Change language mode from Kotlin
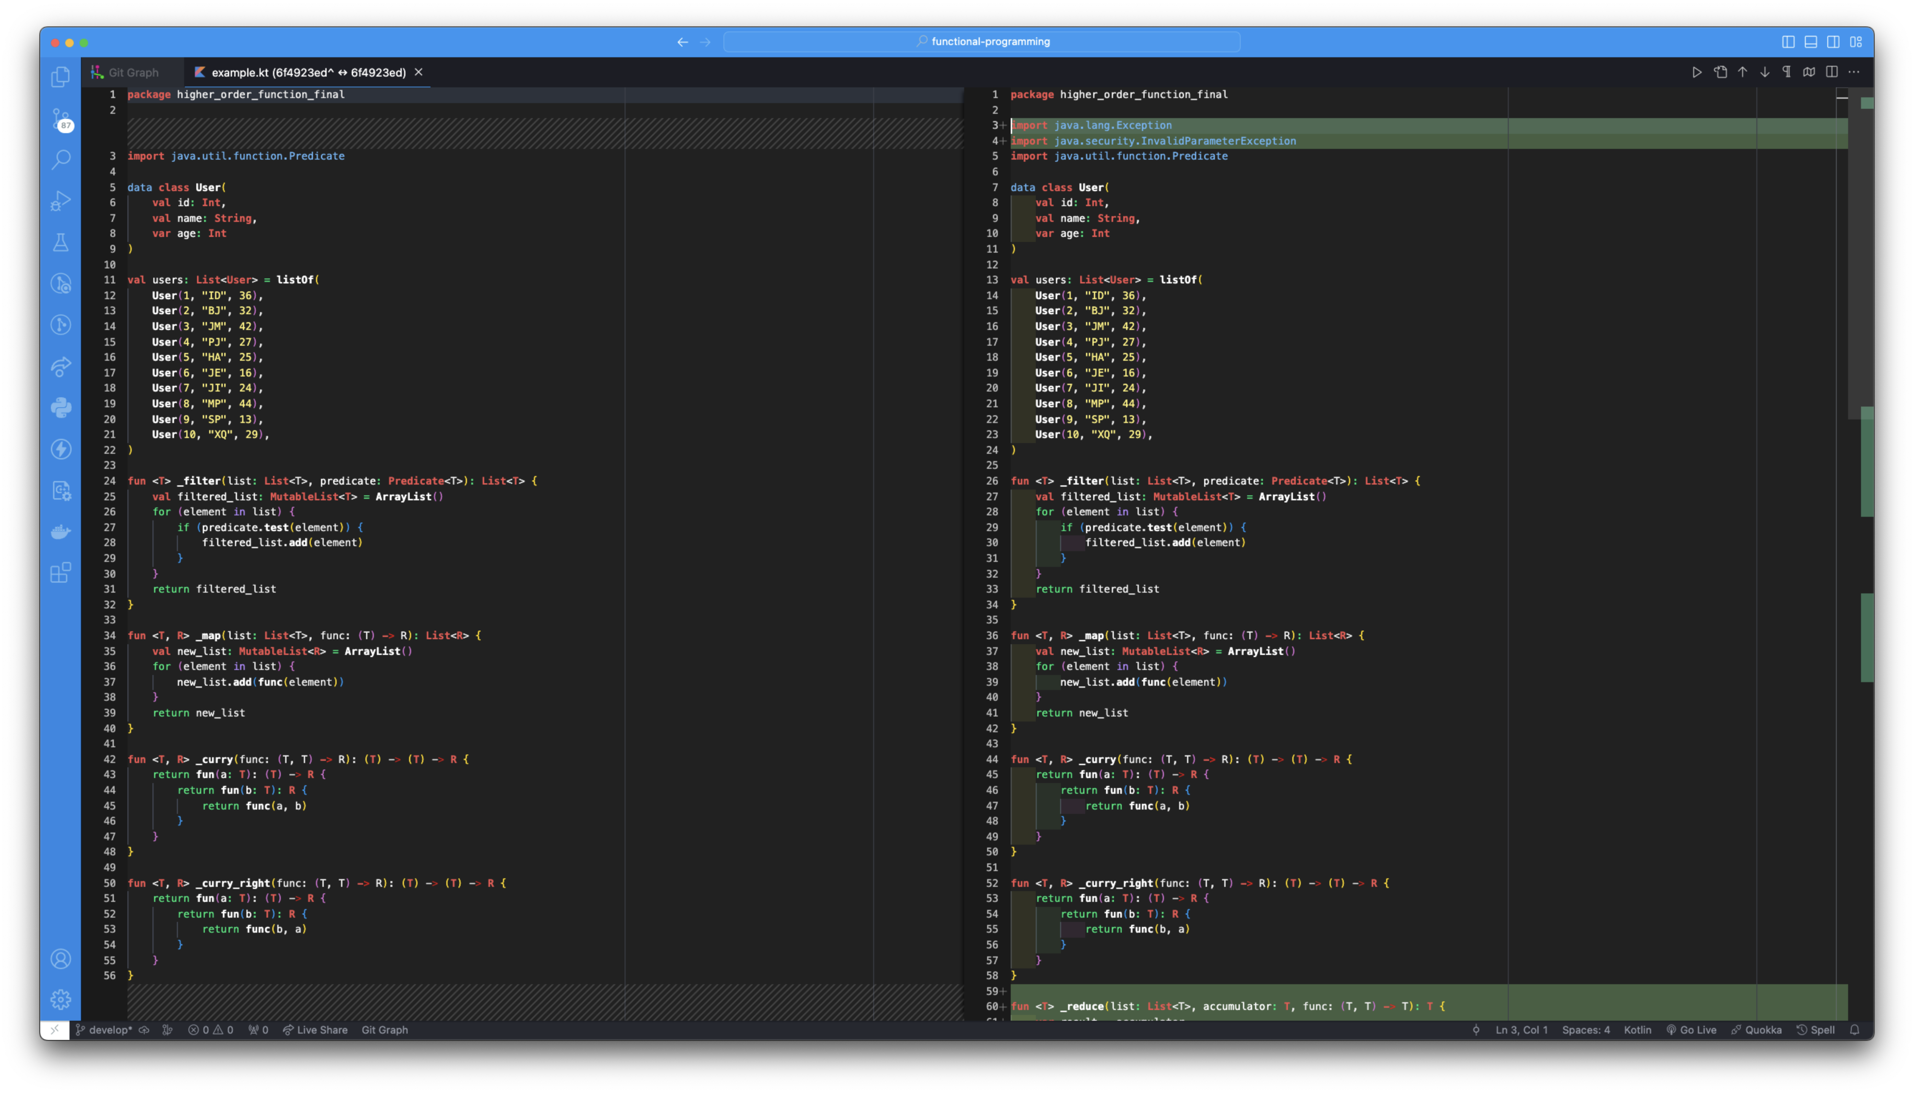The image size is (1914, 1093). pyautogui.click(x=1638, y=1030)
